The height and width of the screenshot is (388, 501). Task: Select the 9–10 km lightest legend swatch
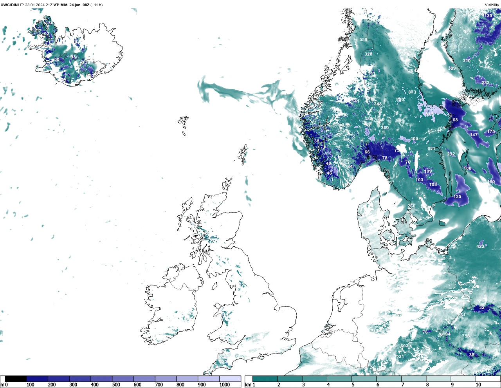(463, 379)
